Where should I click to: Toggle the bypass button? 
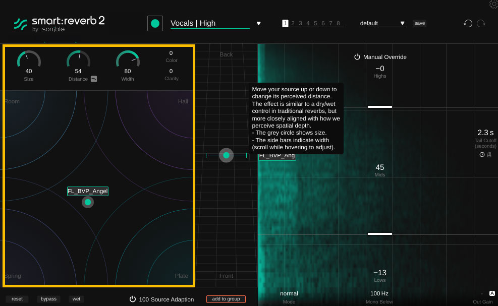(x=48, y=299)
